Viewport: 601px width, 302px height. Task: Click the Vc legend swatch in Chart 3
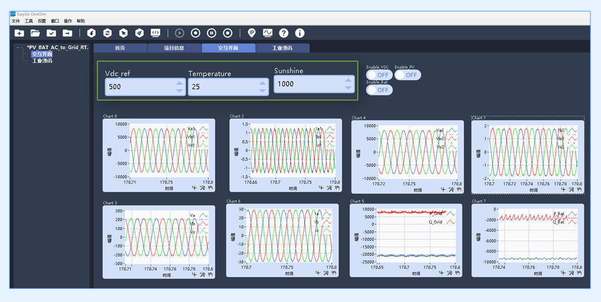pyautogui.click(x=204, y=232)
